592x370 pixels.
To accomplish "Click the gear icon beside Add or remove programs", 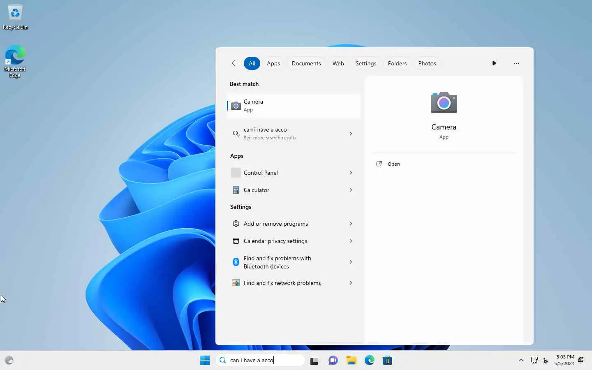I will 236,224.
